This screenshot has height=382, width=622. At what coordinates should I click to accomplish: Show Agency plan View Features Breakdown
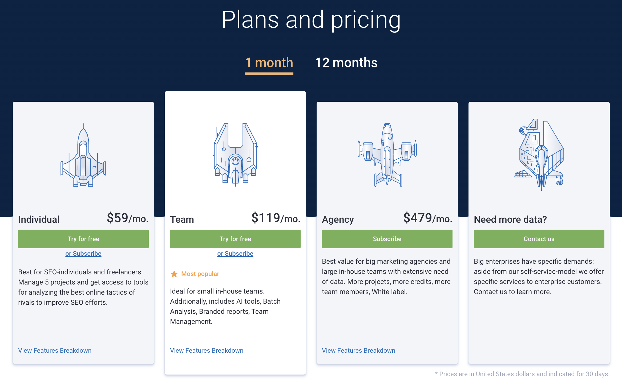[358, 351]
